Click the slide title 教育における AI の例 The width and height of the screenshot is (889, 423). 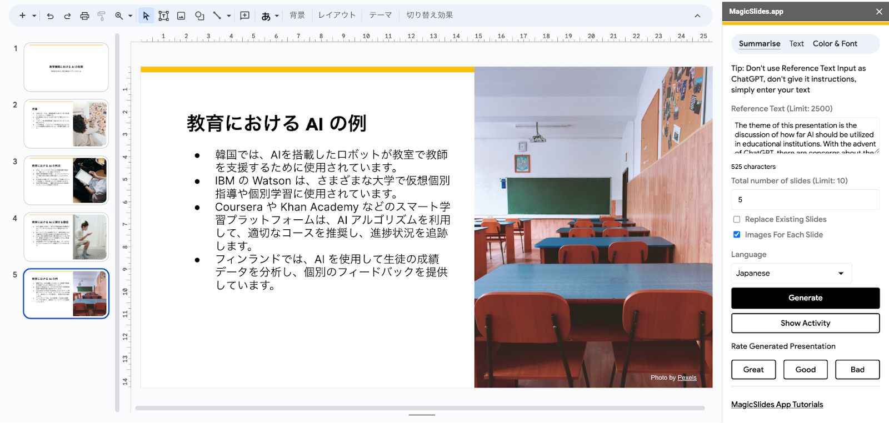coord(277,124)
